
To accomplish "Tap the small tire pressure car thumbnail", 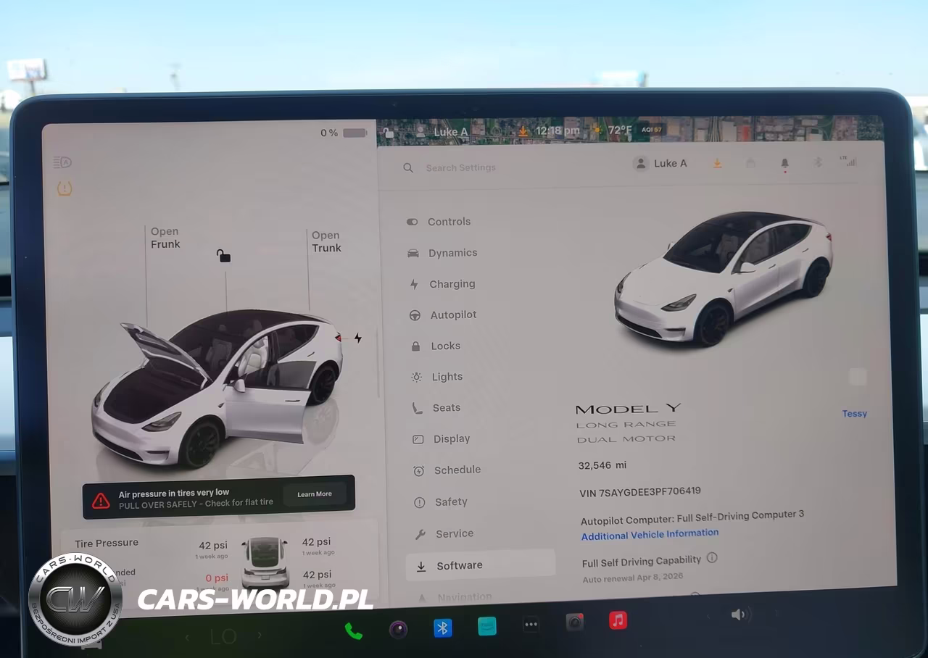I will click(265, 562).
